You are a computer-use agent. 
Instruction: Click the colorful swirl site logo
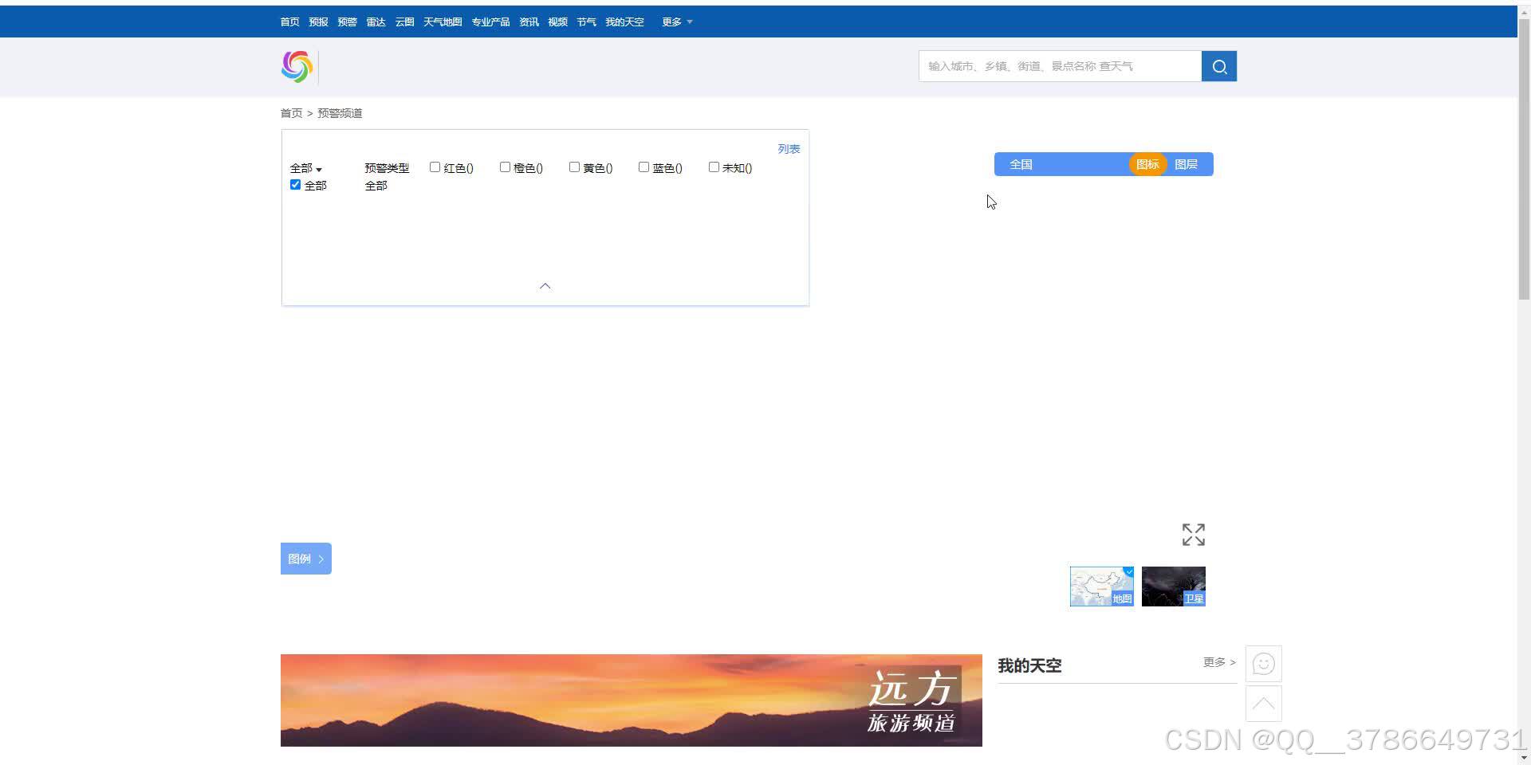pyautogui.click(x=297, y=67)
